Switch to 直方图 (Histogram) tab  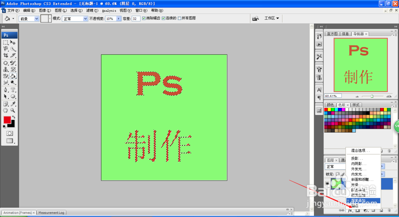(332, 34)
